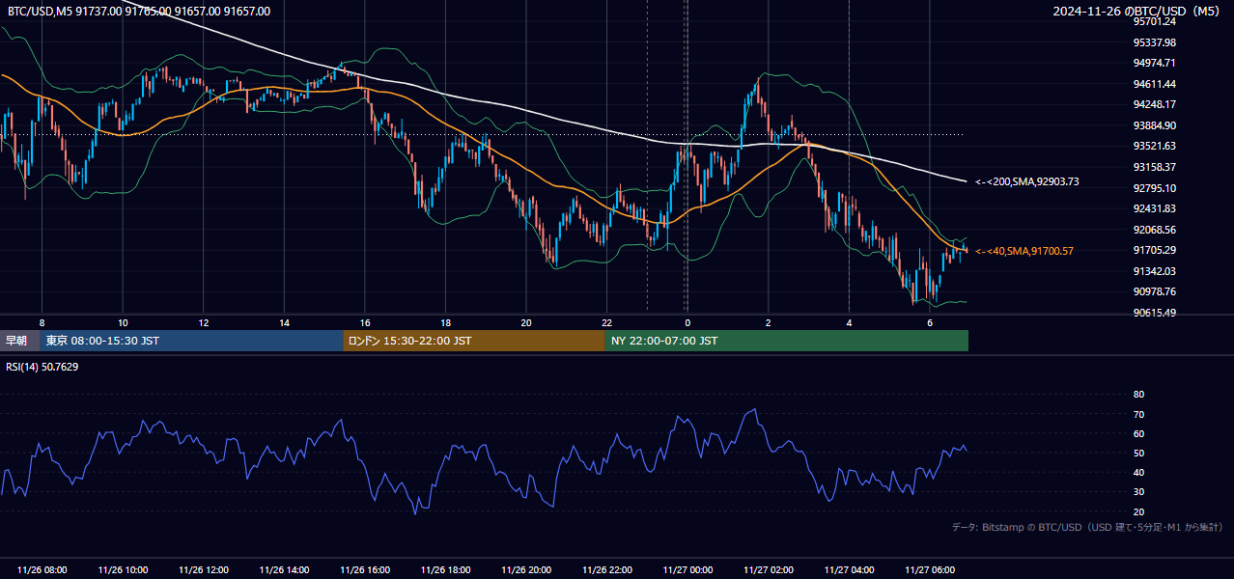Screen dimensions: 1234x579
Task: Click price axis label 94974.71
Action: 1154,63
